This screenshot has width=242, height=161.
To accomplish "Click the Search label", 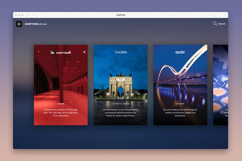I will pyautogui.click(x=222, y=24).
